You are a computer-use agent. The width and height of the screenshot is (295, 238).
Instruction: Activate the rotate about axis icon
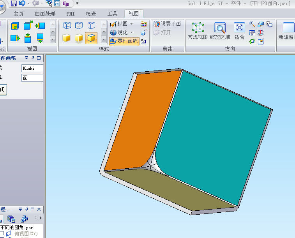[261, 33]
